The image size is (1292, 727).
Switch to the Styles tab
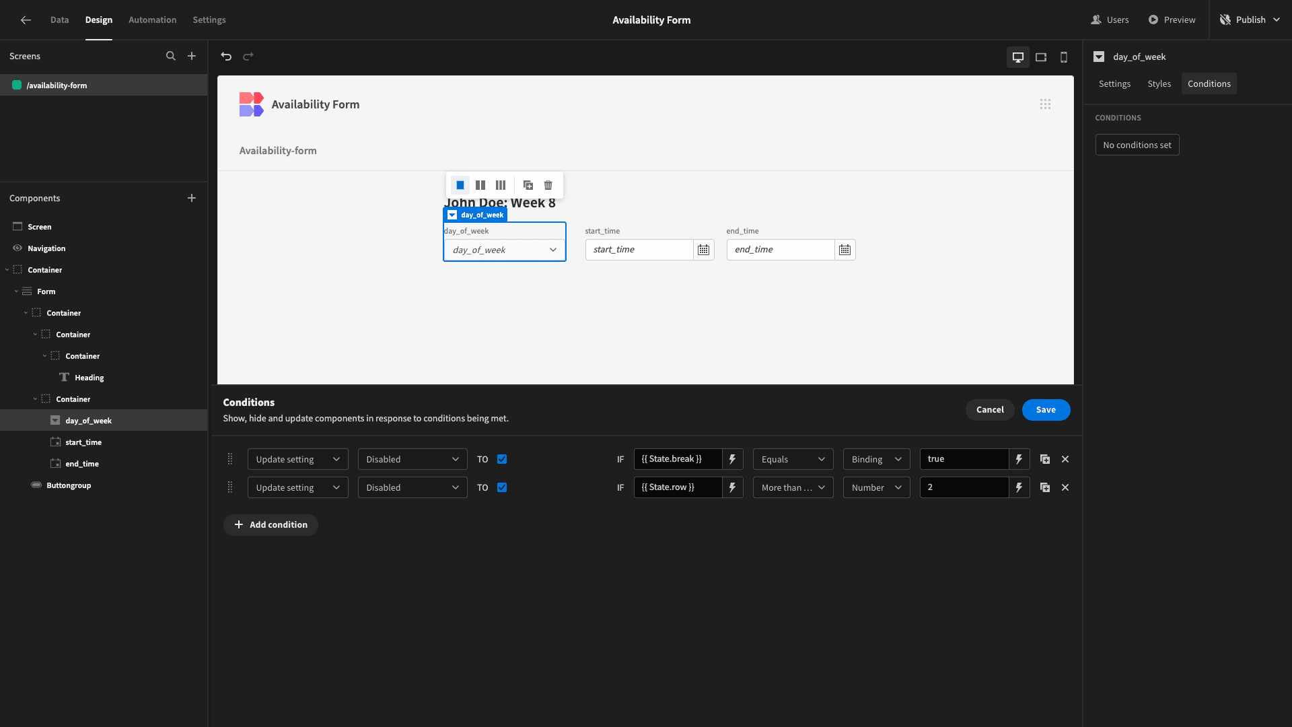(1159, 83)
